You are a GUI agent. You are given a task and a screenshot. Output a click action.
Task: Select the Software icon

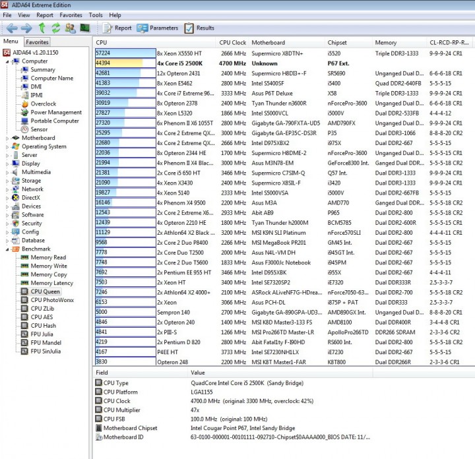click(x=16, y=215)
